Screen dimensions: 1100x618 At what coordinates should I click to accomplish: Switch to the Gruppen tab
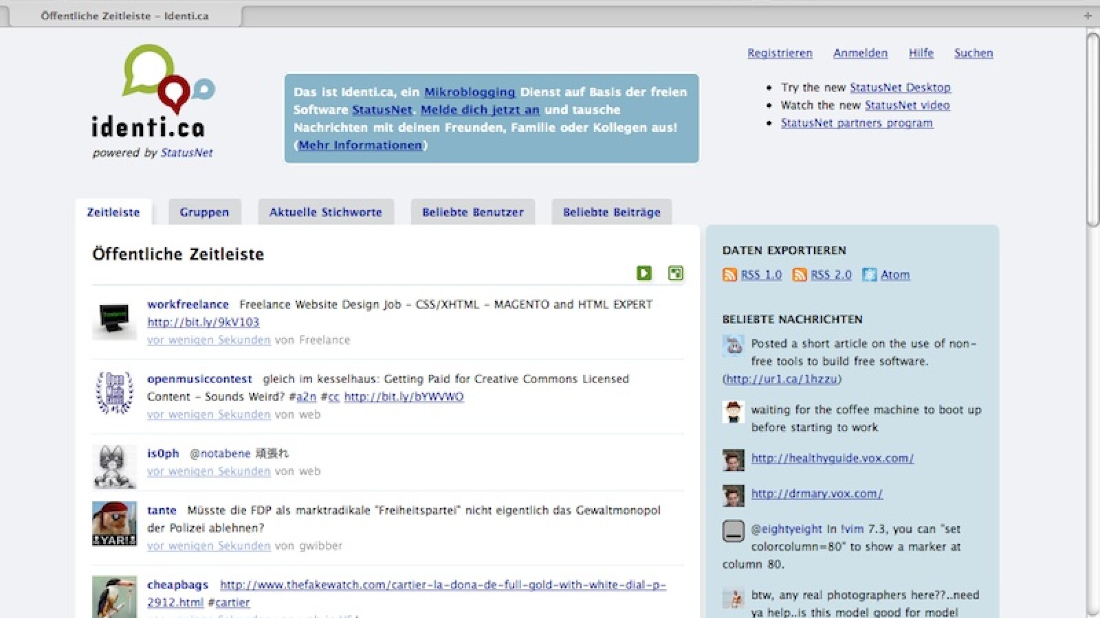(x=204, y=212)
